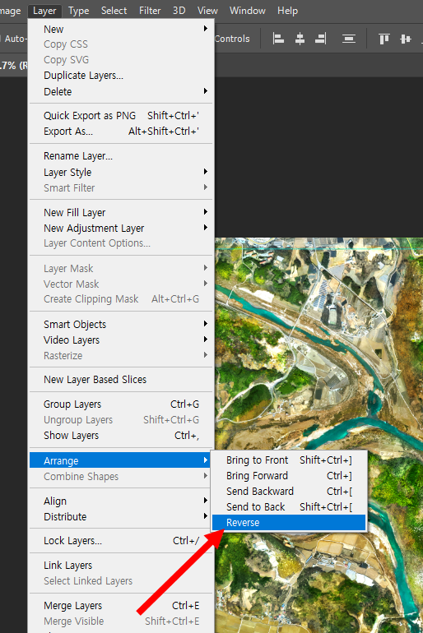
Task: Select Bring Forward
Action: pyautogui.click(x=289, y=475)
